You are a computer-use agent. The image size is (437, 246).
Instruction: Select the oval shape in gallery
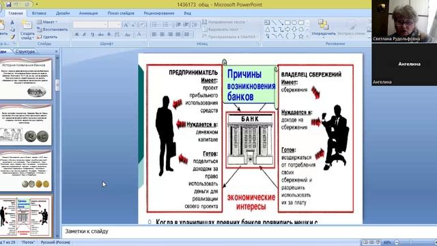coord(294,23)
